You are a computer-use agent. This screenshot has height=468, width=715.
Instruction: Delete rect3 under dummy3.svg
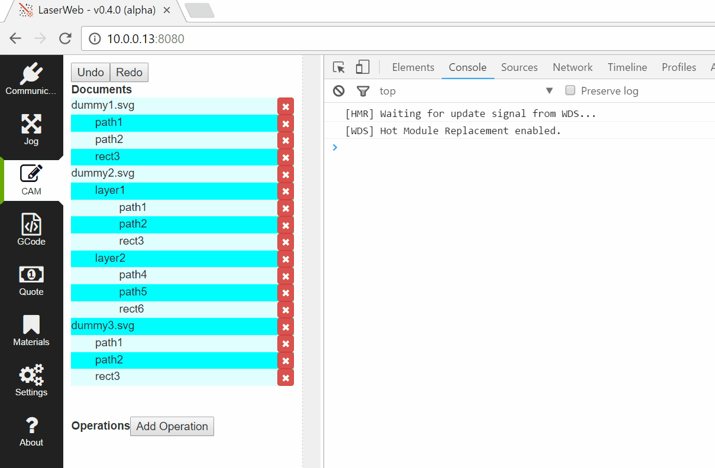click(x=286, y=378)
